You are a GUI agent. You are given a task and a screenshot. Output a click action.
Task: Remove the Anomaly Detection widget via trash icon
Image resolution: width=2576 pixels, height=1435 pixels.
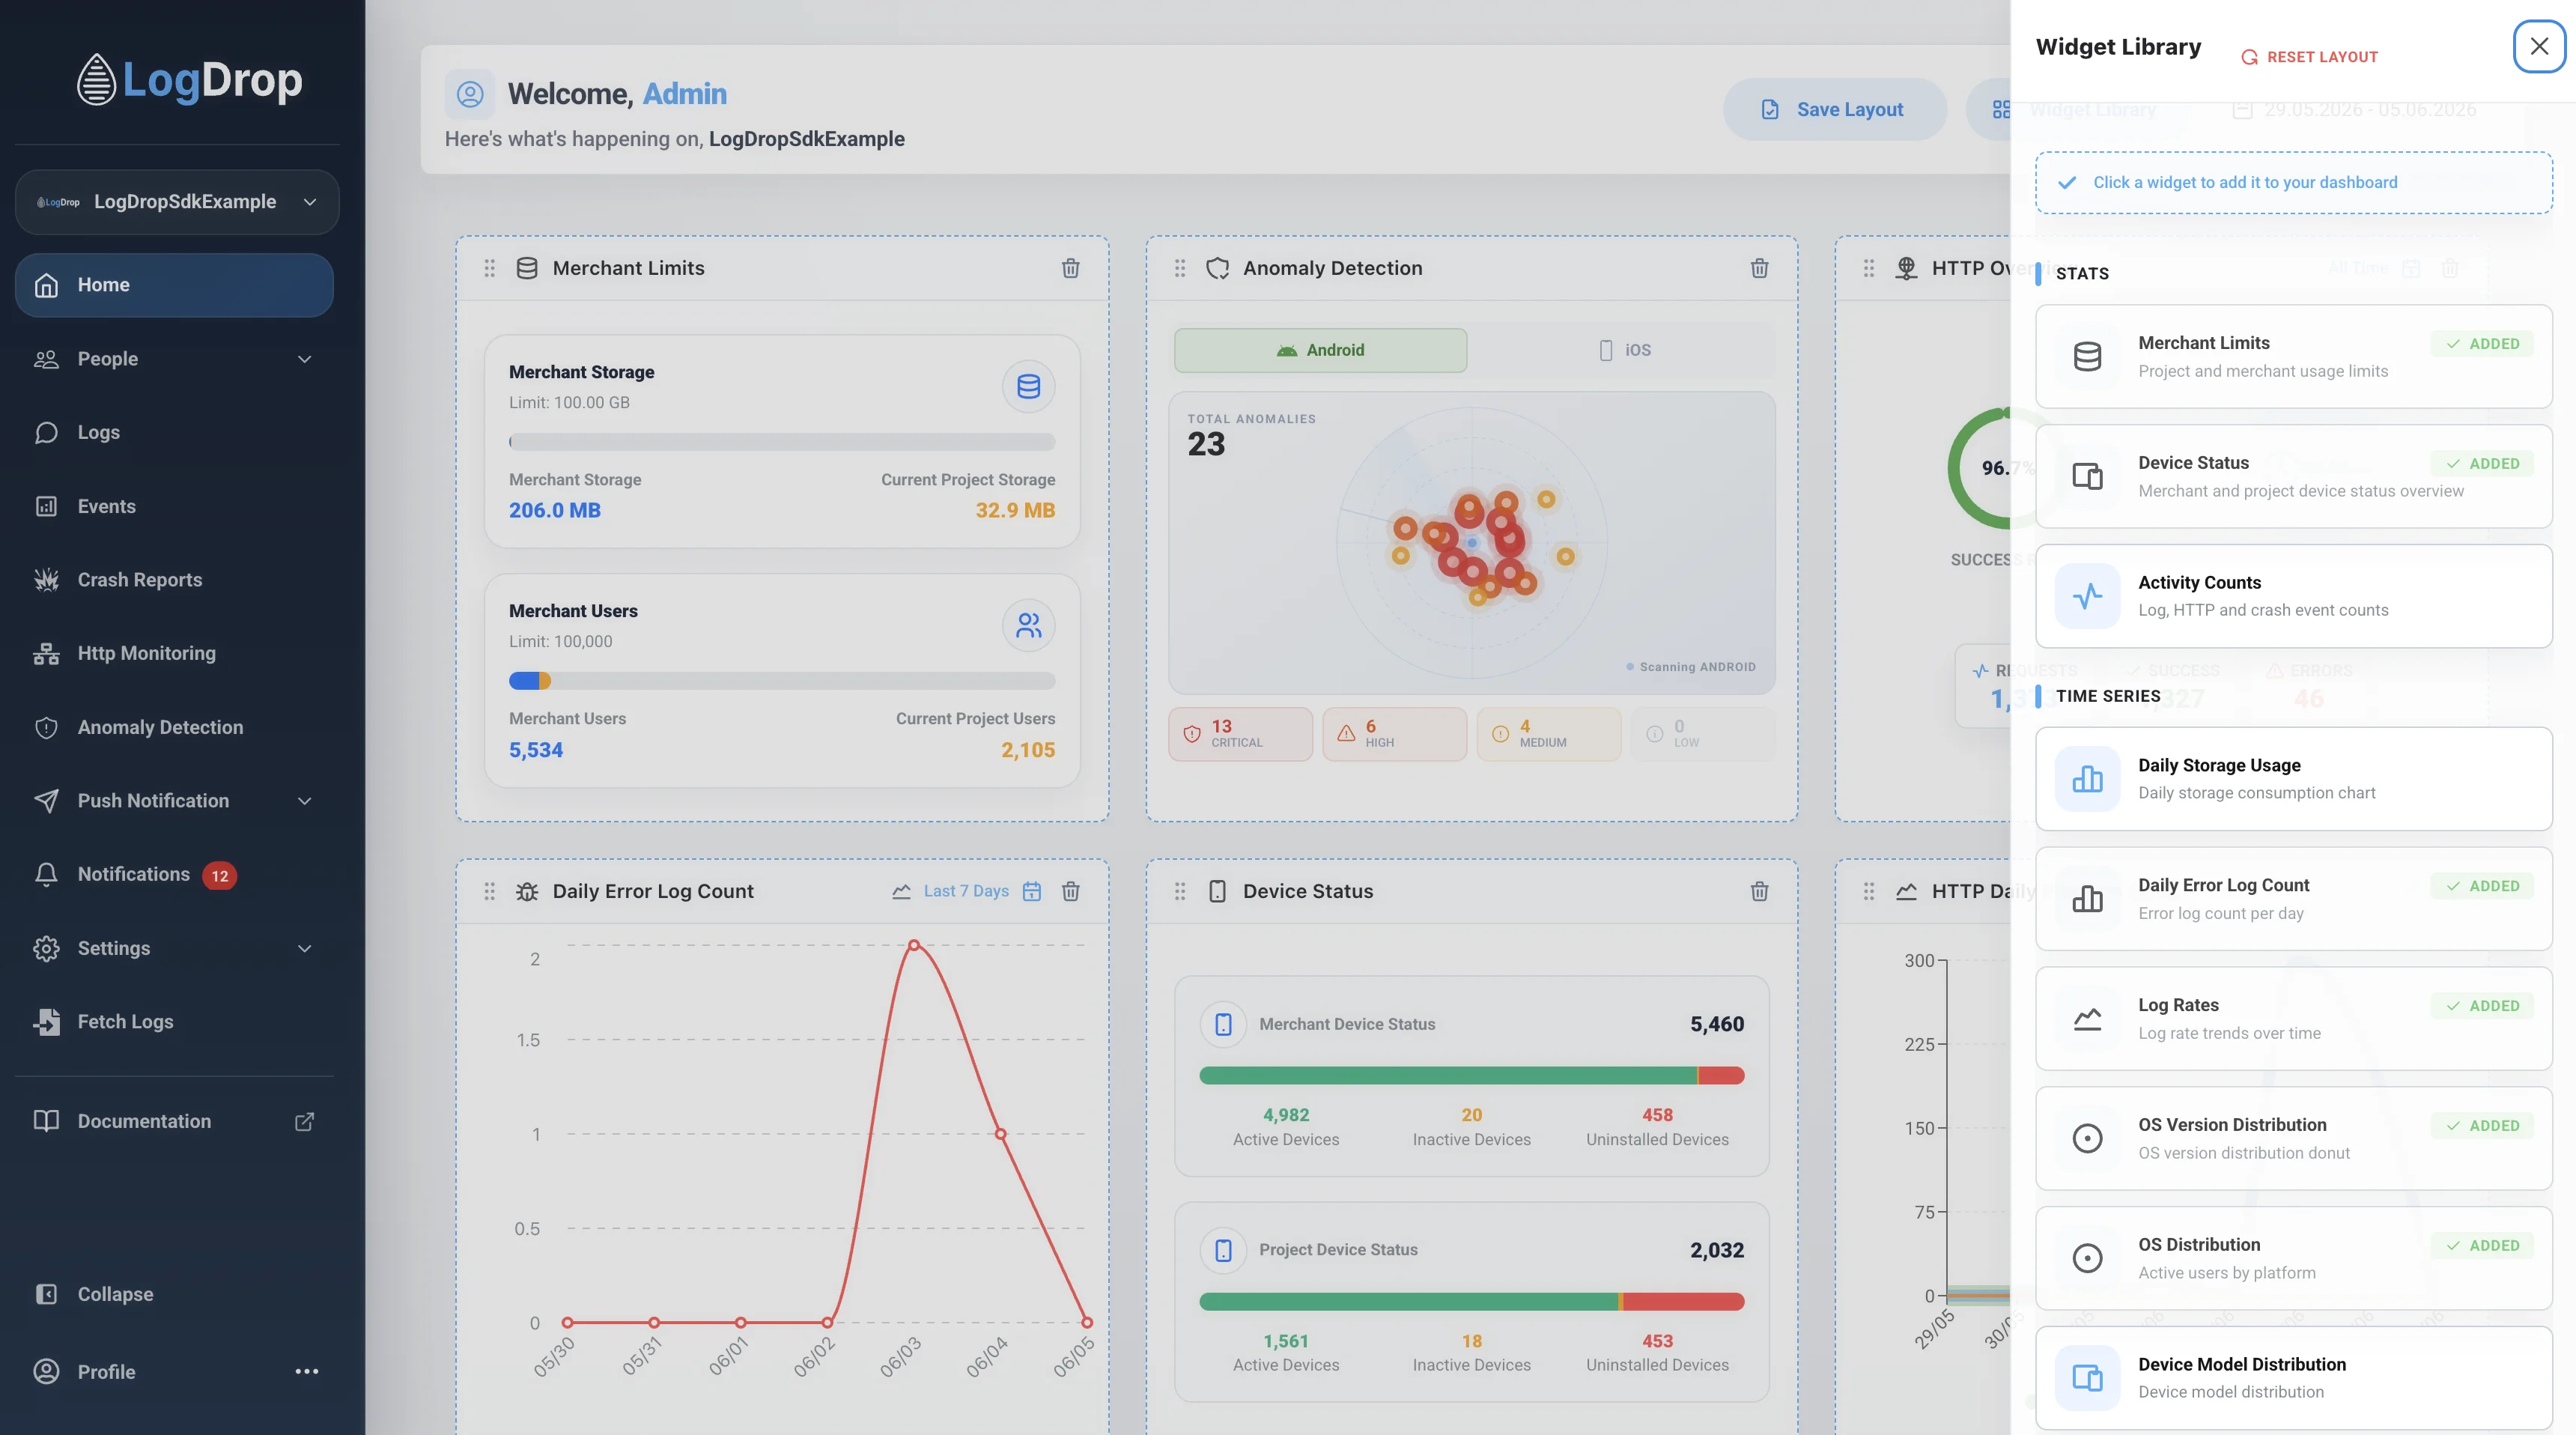point(1759,268)
